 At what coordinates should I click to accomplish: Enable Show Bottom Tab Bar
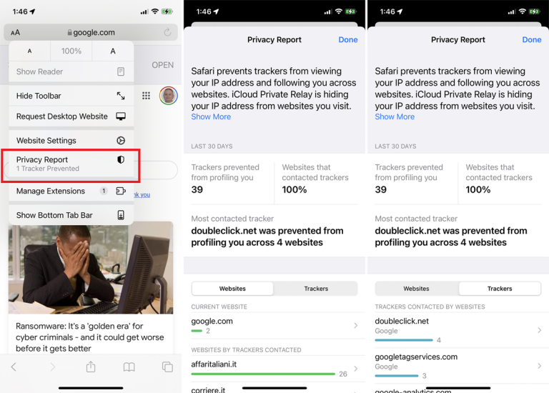[70, 215]
